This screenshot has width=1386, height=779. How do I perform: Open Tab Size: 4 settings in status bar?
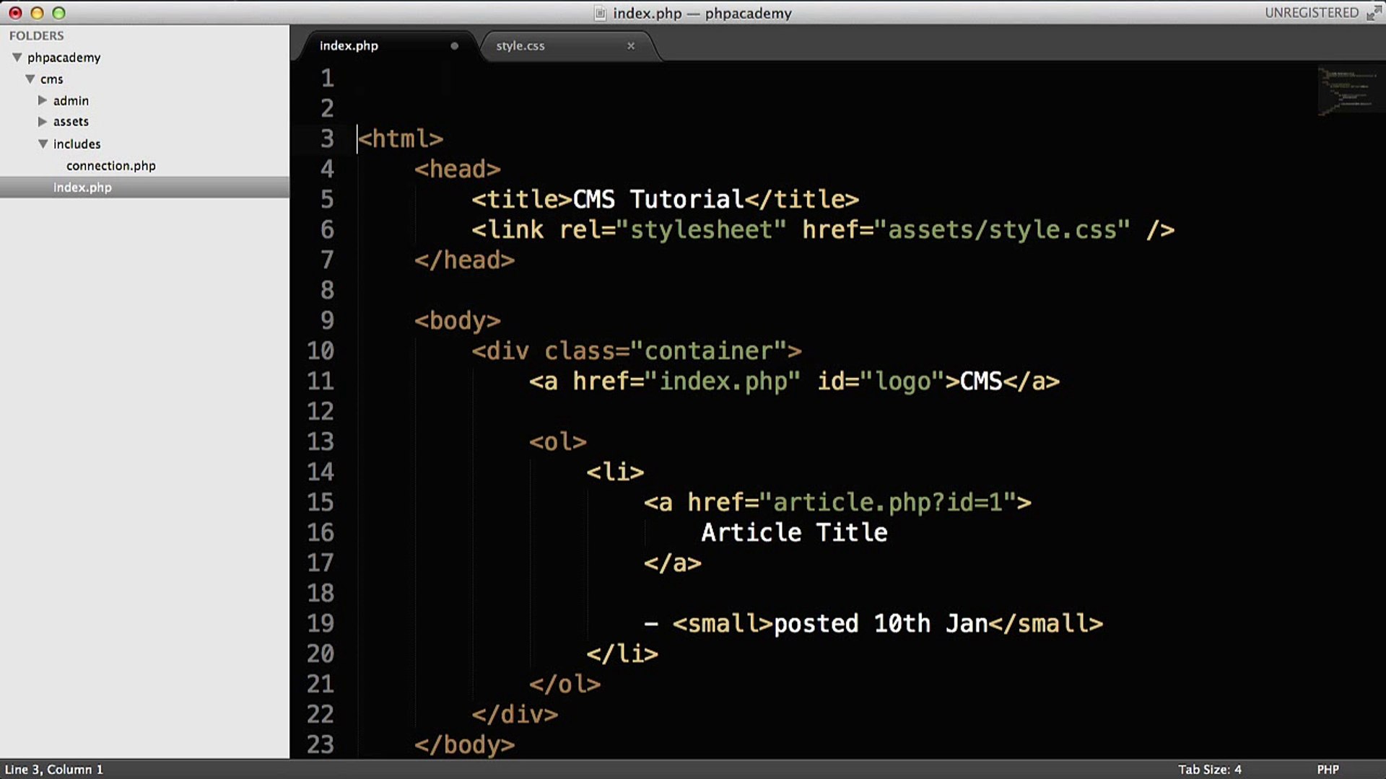click(x=1210, y=769)
